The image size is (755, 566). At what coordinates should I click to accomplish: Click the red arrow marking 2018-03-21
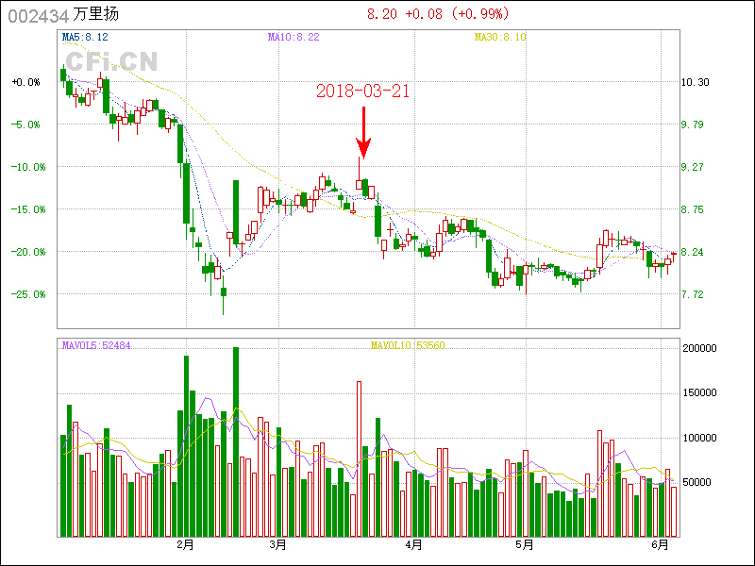coord(362,134)
